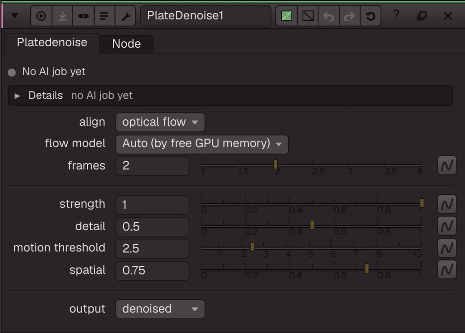Screen dimensions: 465x333
Task: Click the diagonal-slash square icon
Action: 308,16
